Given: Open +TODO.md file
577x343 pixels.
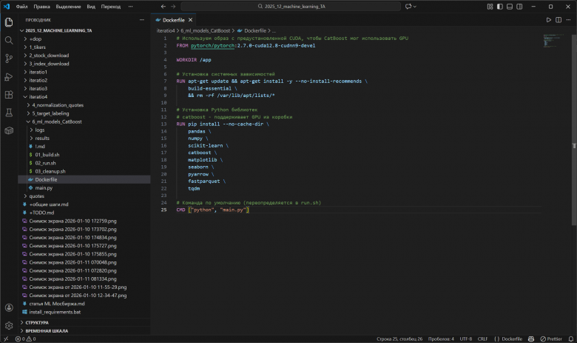Looking at the screenshot, I should coord(41,213).
